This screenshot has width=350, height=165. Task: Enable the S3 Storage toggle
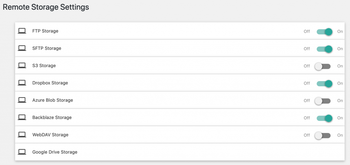point(323,66)
